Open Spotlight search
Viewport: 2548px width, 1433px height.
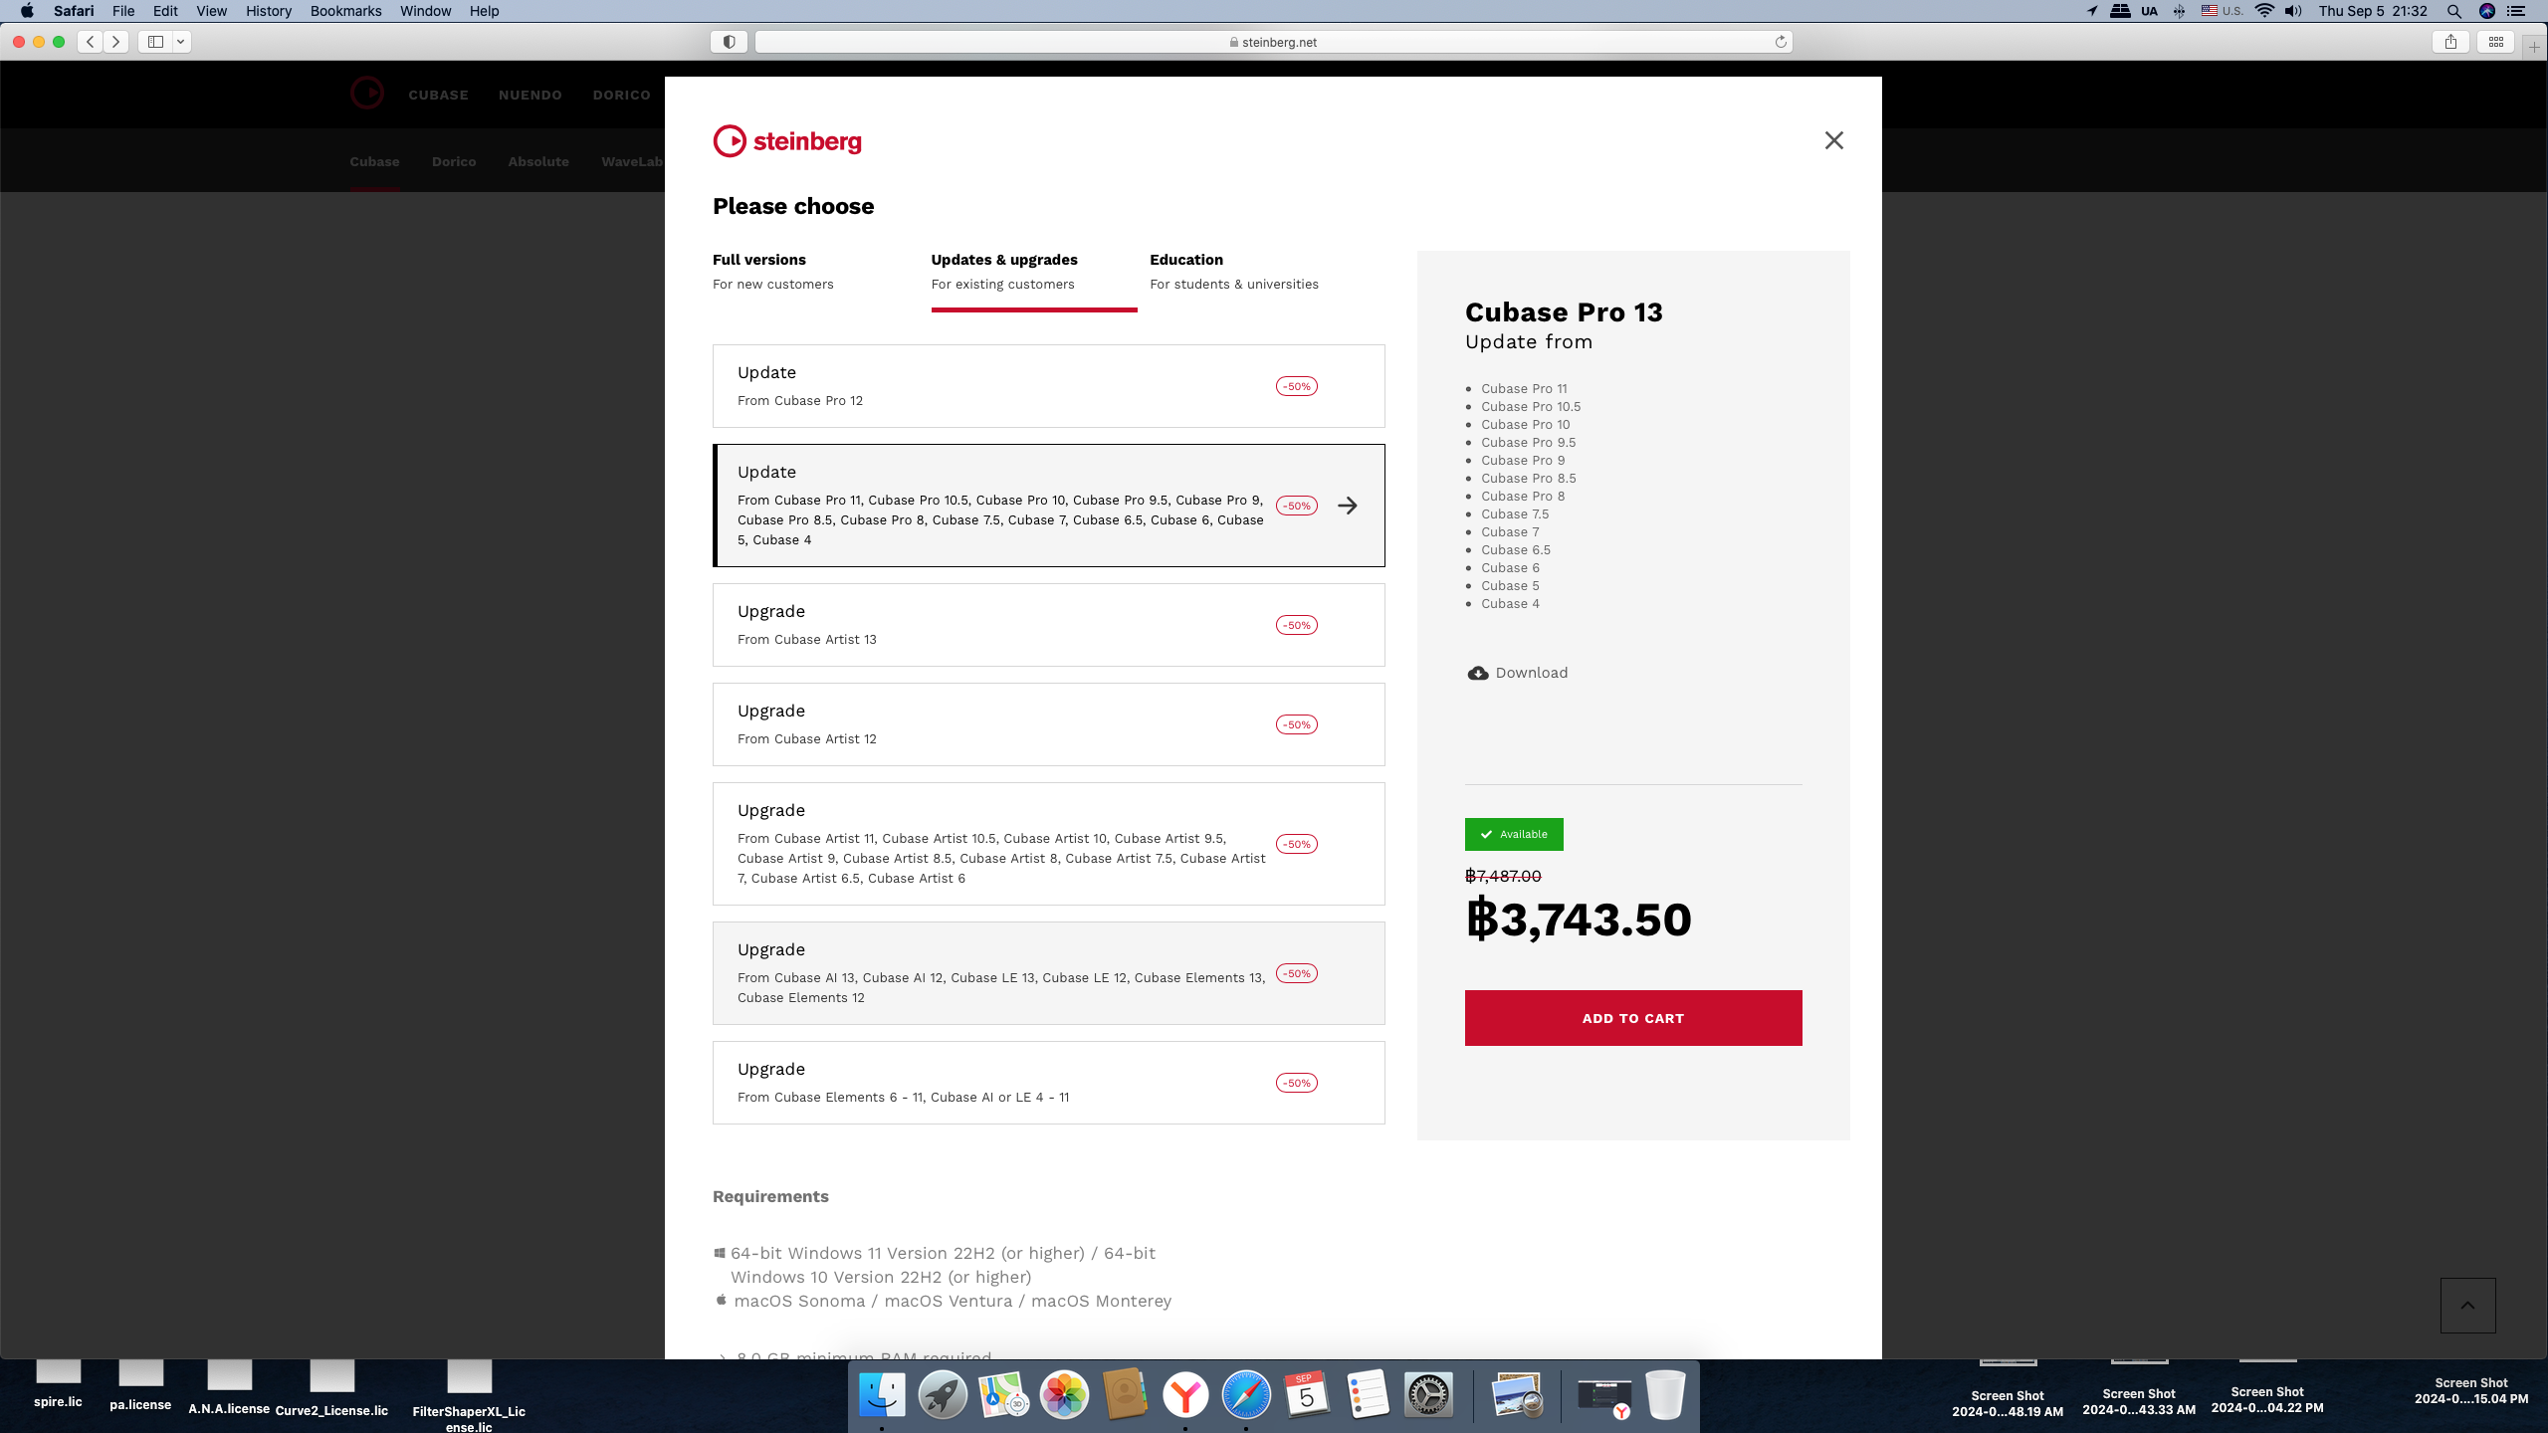pyautogui.click(x=2454, y=11)
